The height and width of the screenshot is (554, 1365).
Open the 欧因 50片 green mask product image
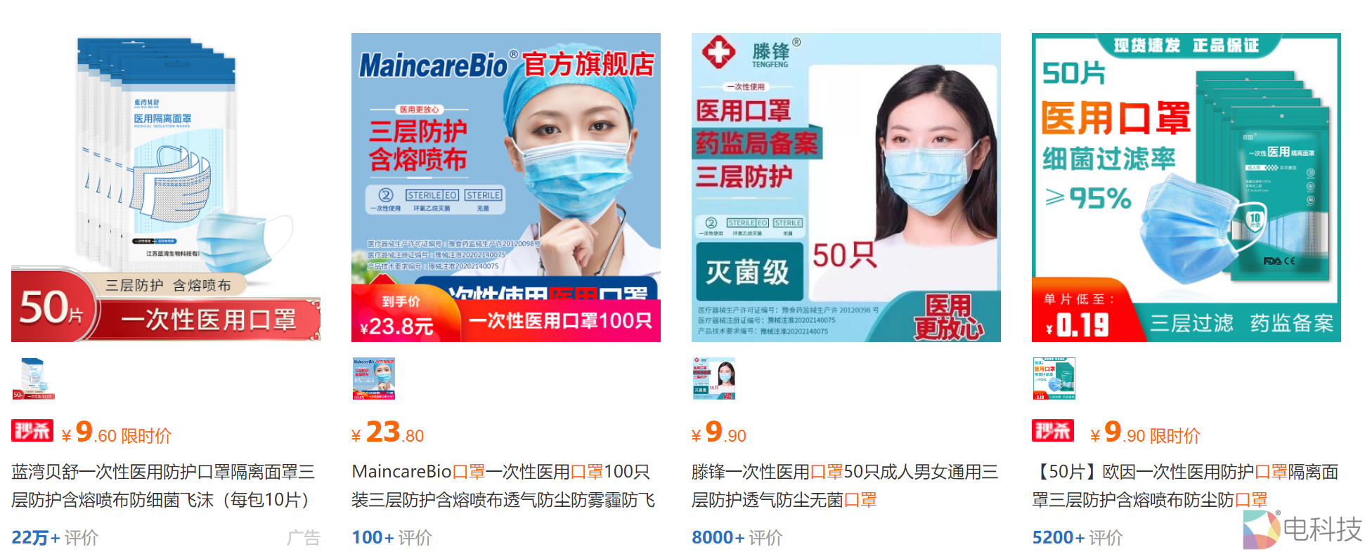coord(1186,187)
